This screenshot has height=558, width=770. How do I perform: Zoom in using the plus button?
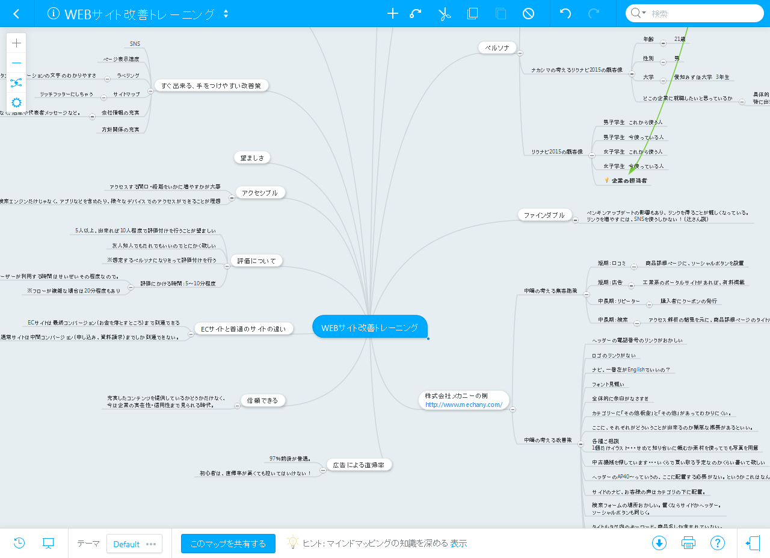[16, 43]
